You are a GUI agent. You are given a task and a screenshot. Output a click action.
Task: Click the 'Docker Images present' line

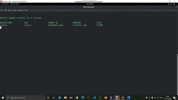click(21, 18)
